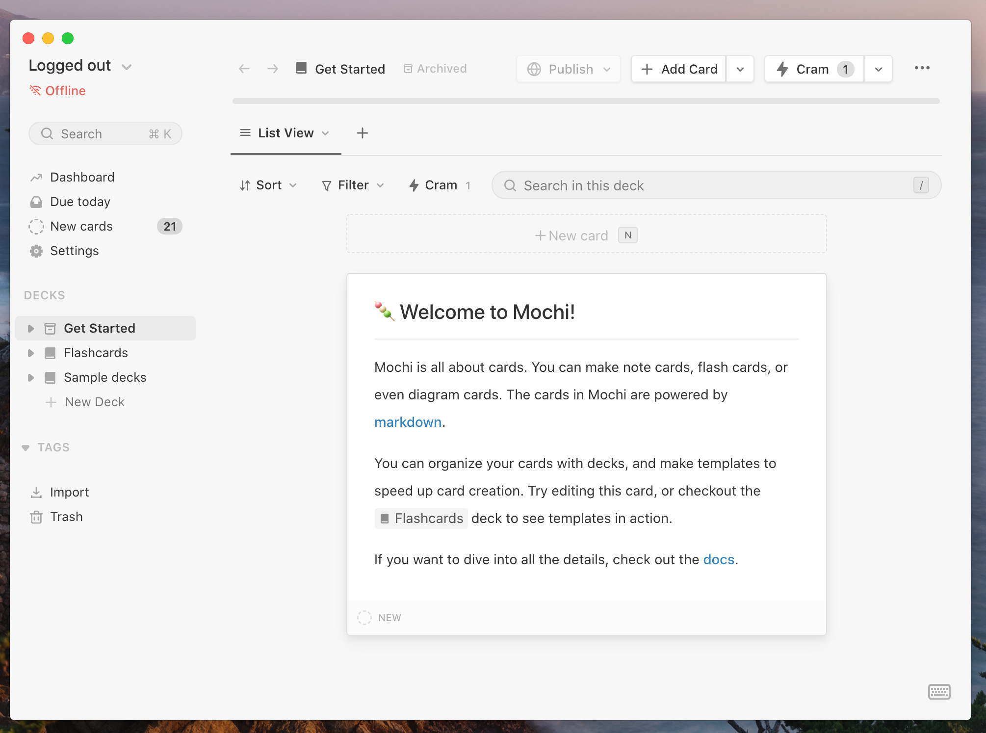Open the three-dots more options menu
The width and height of the screenshot is (986, 733).
click(x=922, y=68)
